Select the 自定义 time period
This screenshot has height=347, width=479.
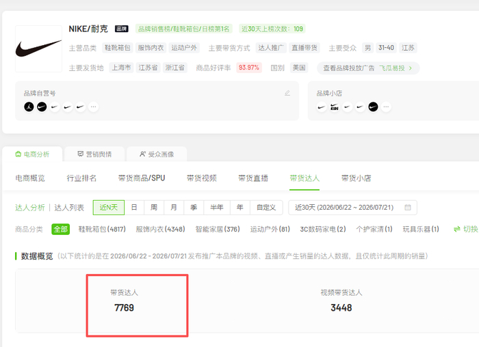tap(266, 208)
